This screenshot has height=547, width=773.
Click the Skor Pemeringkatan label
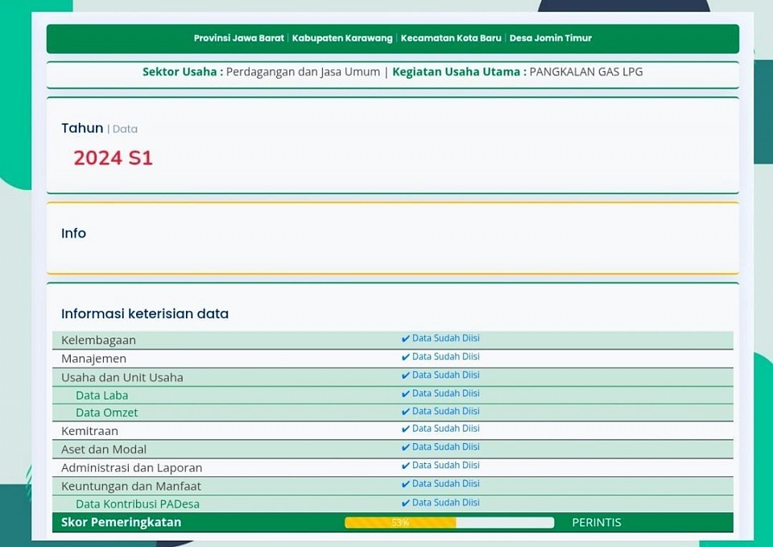click(122, 522)
